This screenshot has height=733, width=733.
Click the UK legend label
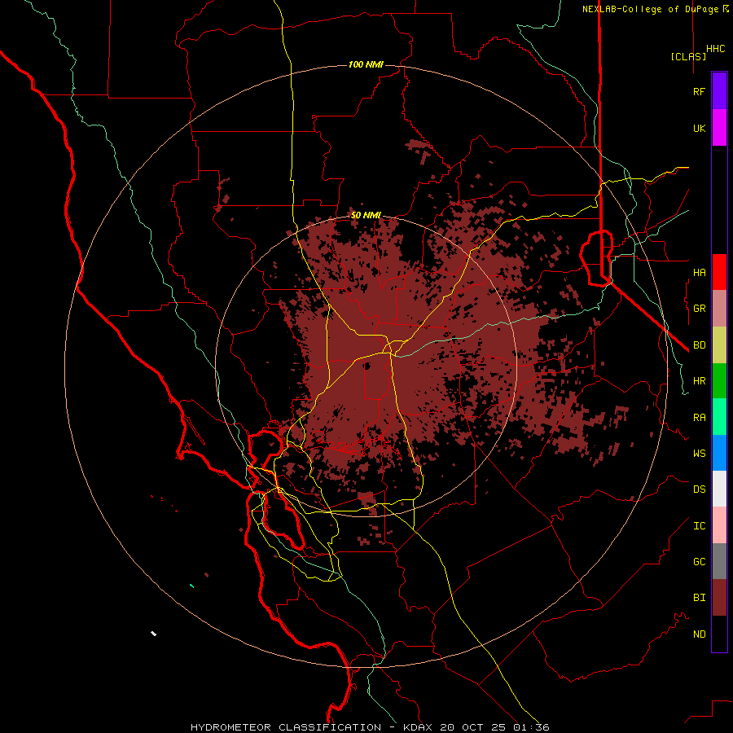tap(699, 128)
